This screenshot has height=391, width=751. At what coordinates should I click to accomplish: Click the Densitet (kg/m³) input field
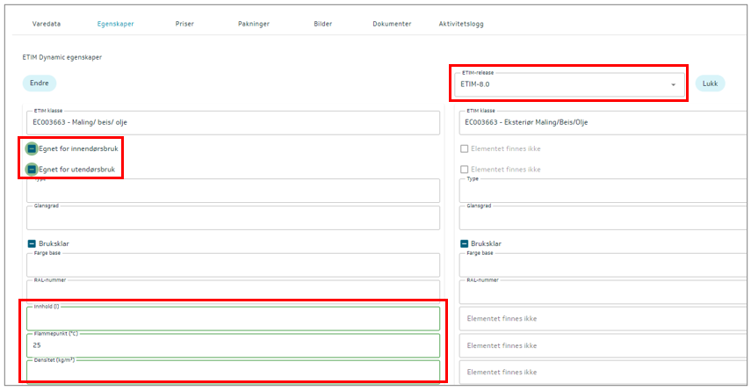233,373
